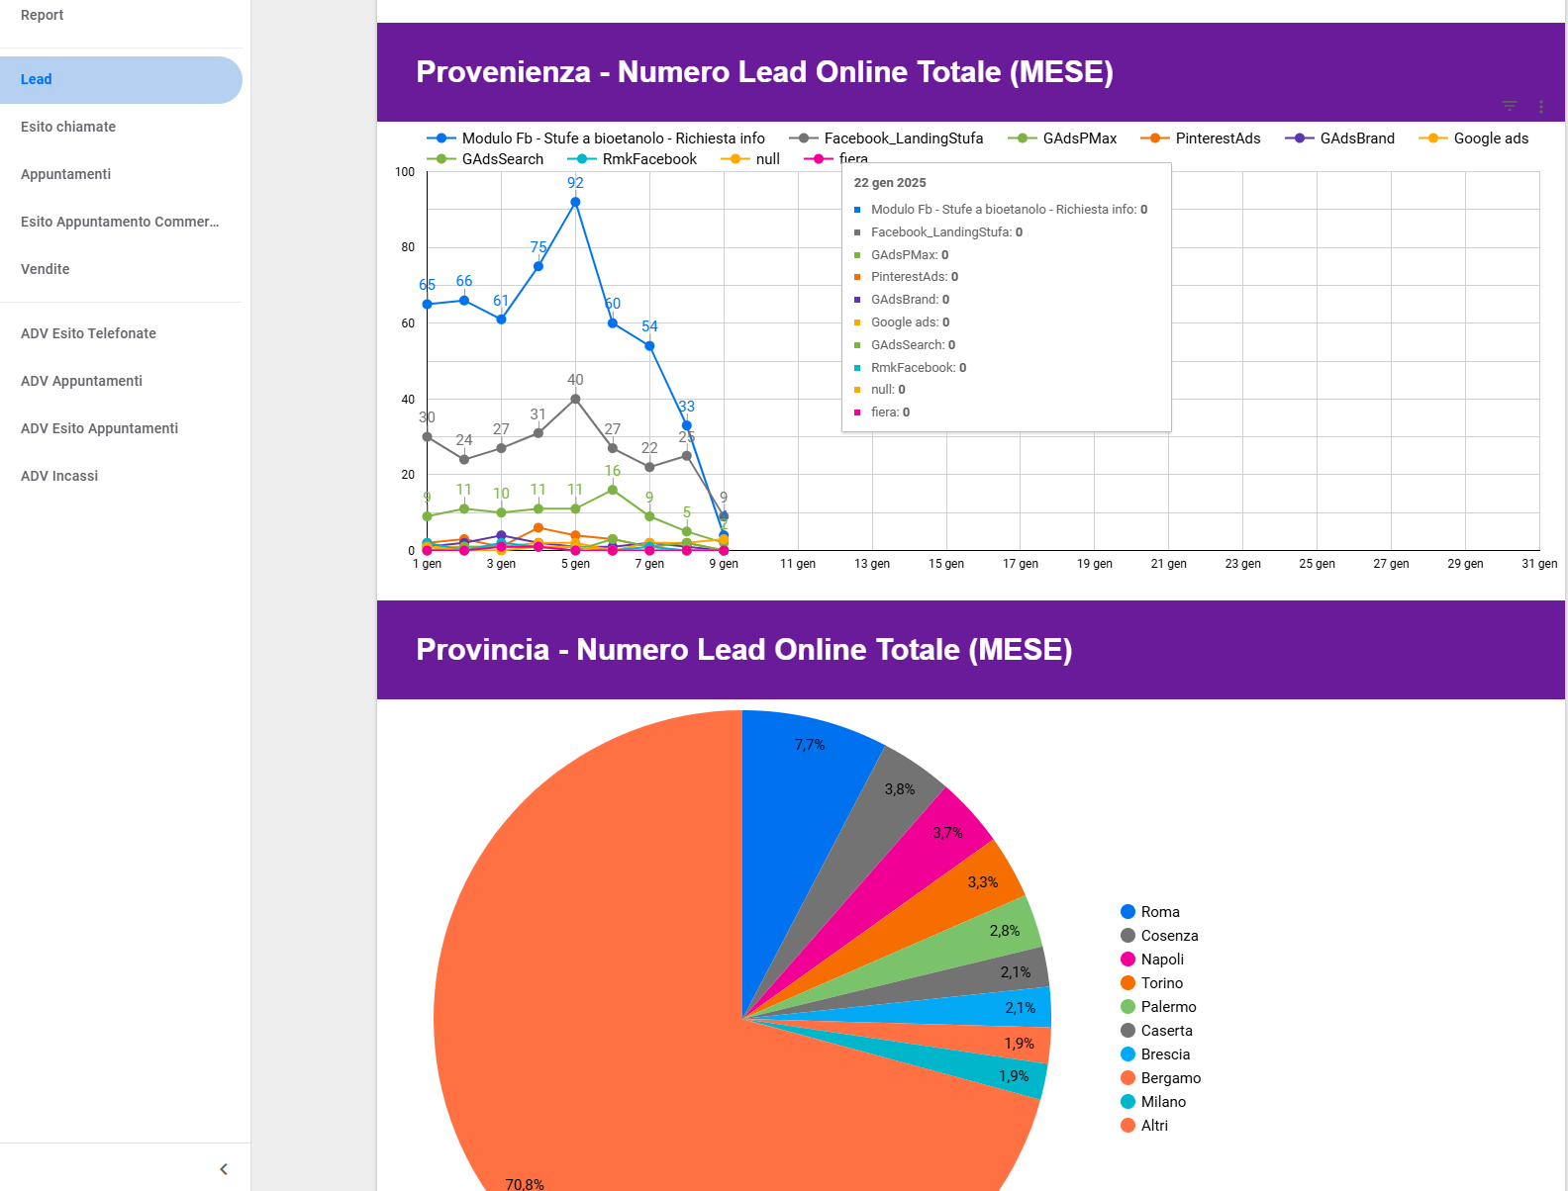Click the 'GAdsPMax: 0' tooltip row

(x=901, y=255)
